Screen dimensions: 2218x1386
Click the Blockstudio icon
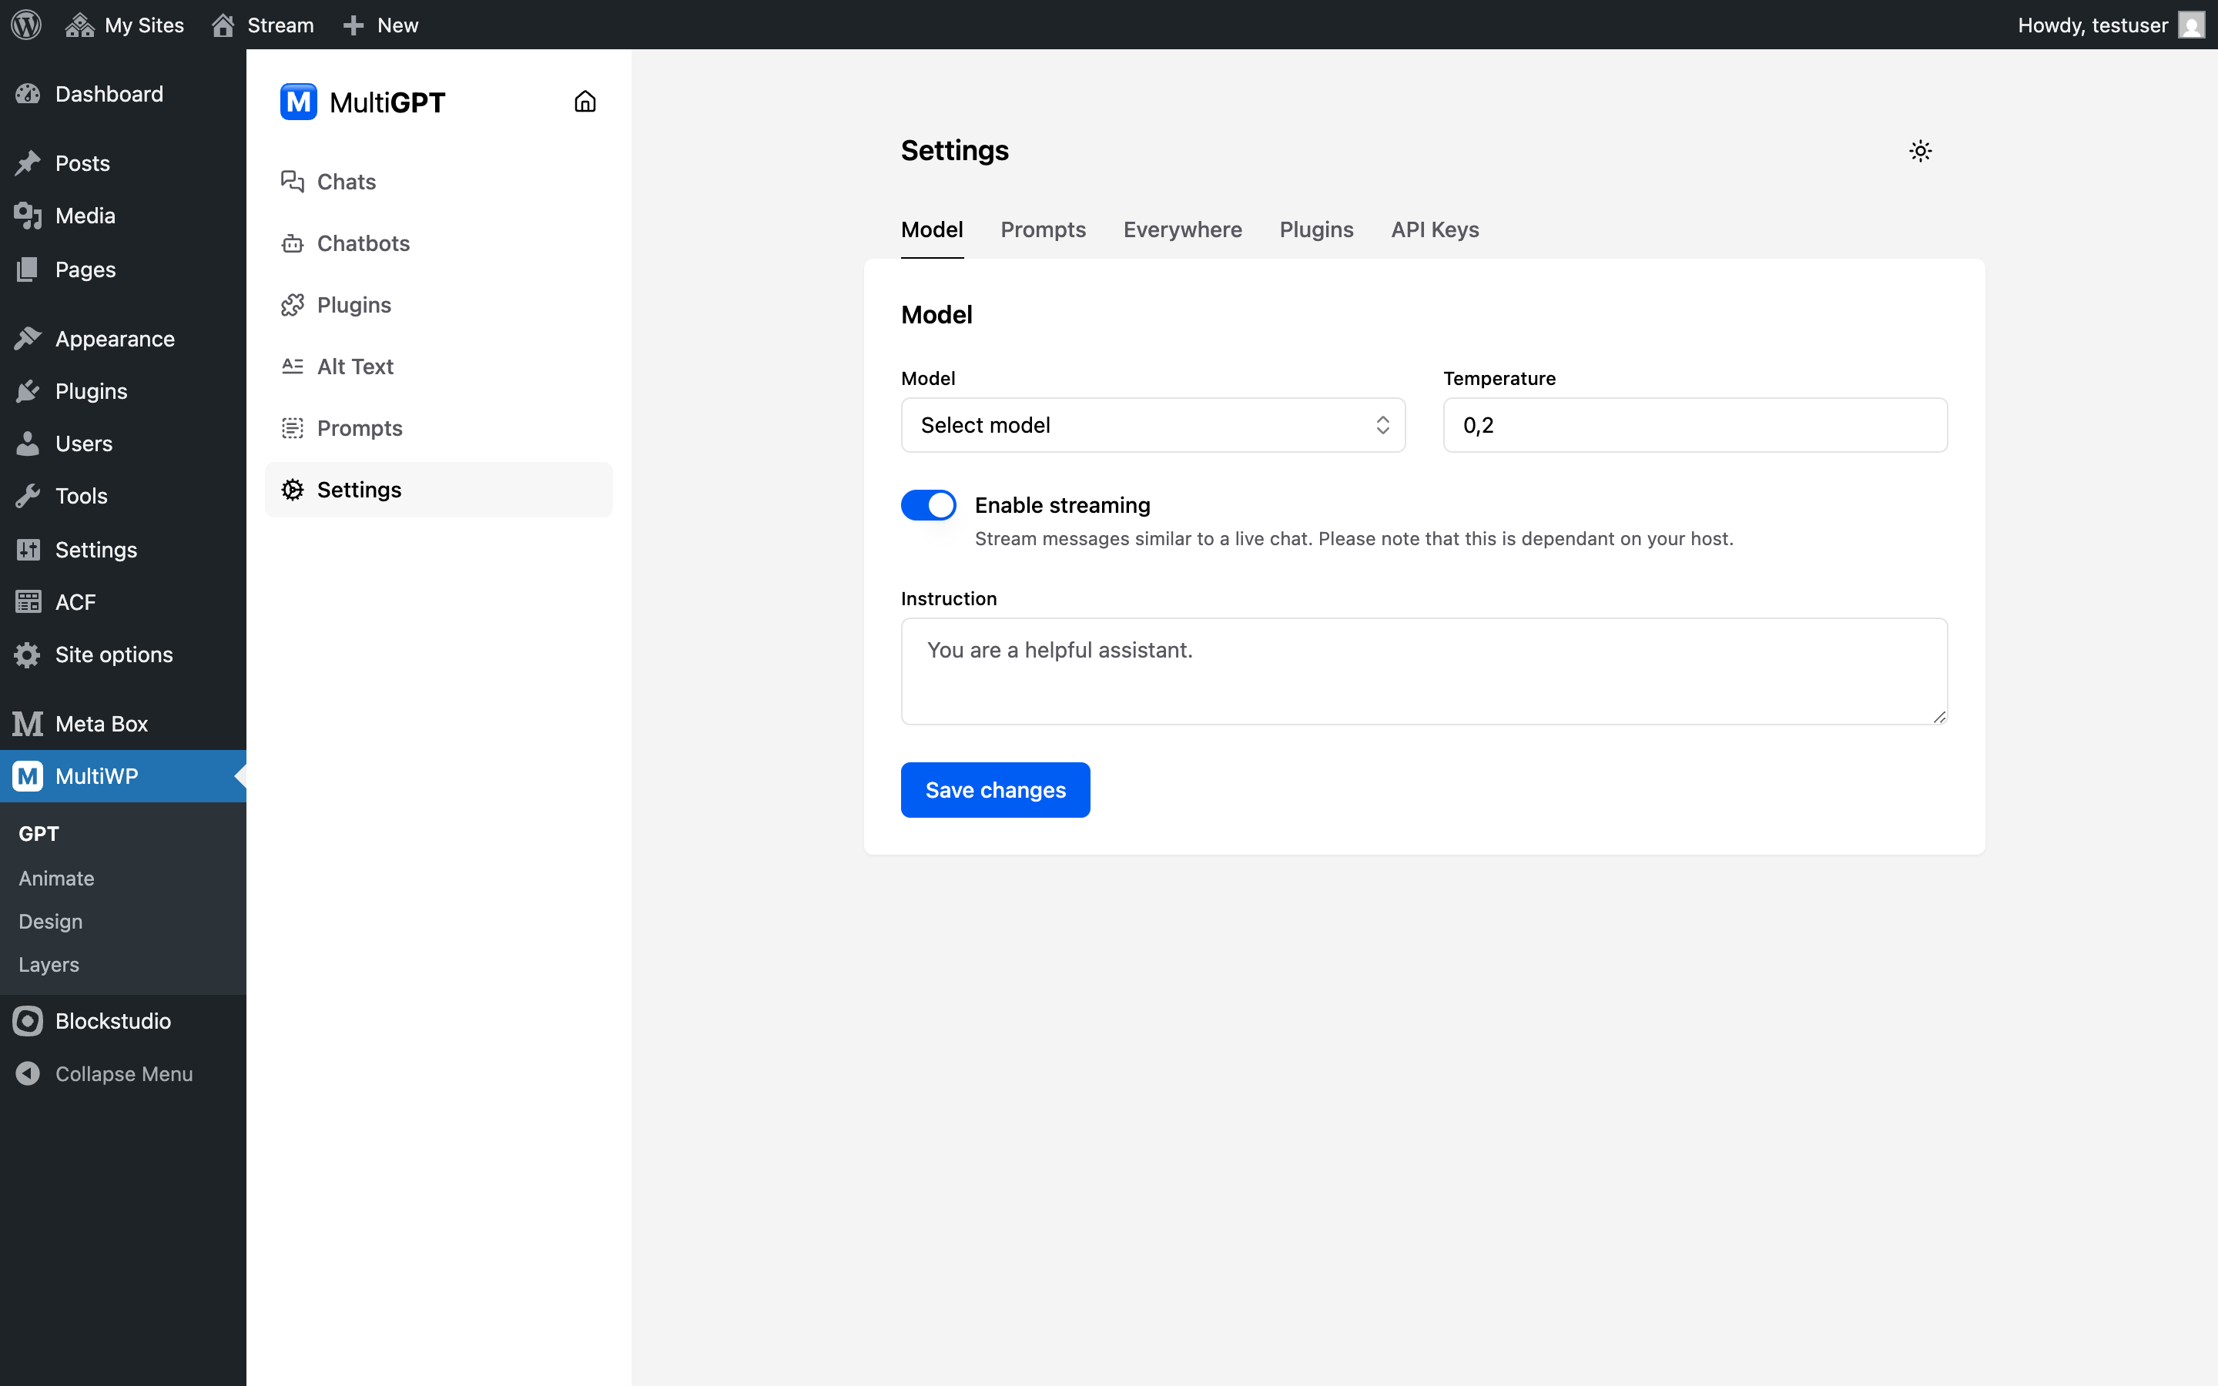coord(28,1021)
